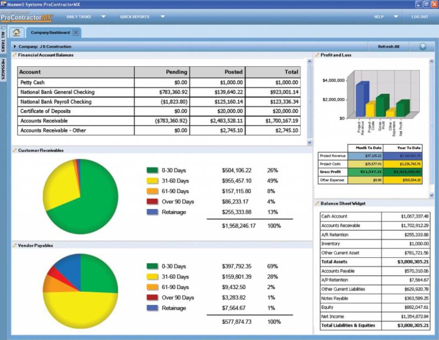Open the dropdown arrow next to QUICK REPORTS
The image size is (439, 340).
pos(162,16)
